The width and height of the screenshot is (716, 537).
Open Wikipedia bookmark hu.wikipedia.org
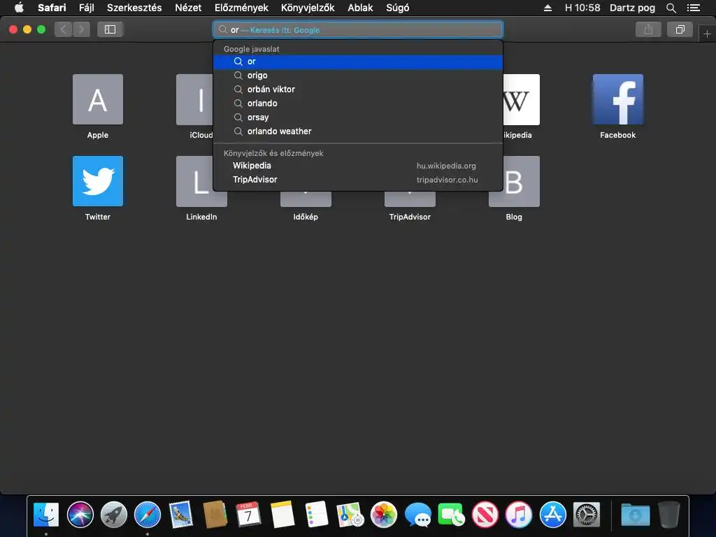pyautogui.click(x=358, y=166)
